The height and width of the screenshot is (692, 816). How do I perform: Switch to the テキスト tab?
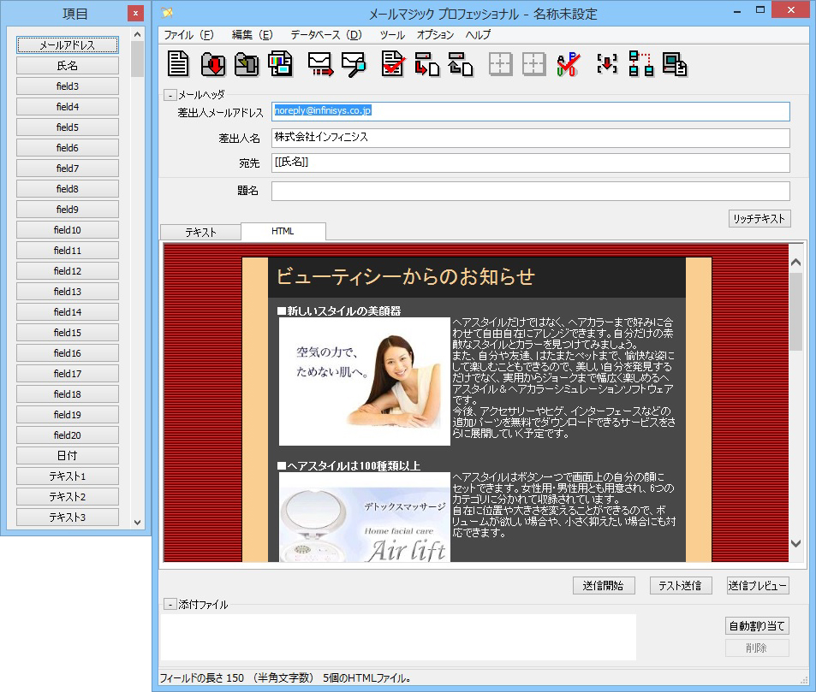200,232
